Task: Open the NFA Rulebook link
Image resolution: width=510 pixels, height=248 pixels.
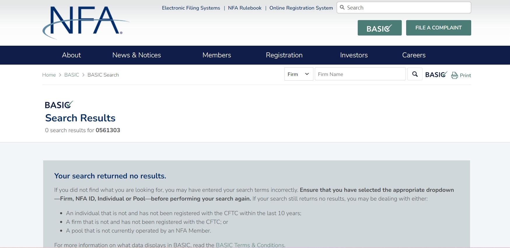Action: 245,8
